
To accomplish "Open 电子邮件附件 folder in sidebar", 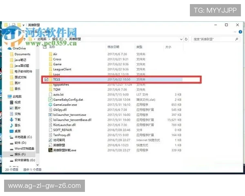I will point(21,71).
